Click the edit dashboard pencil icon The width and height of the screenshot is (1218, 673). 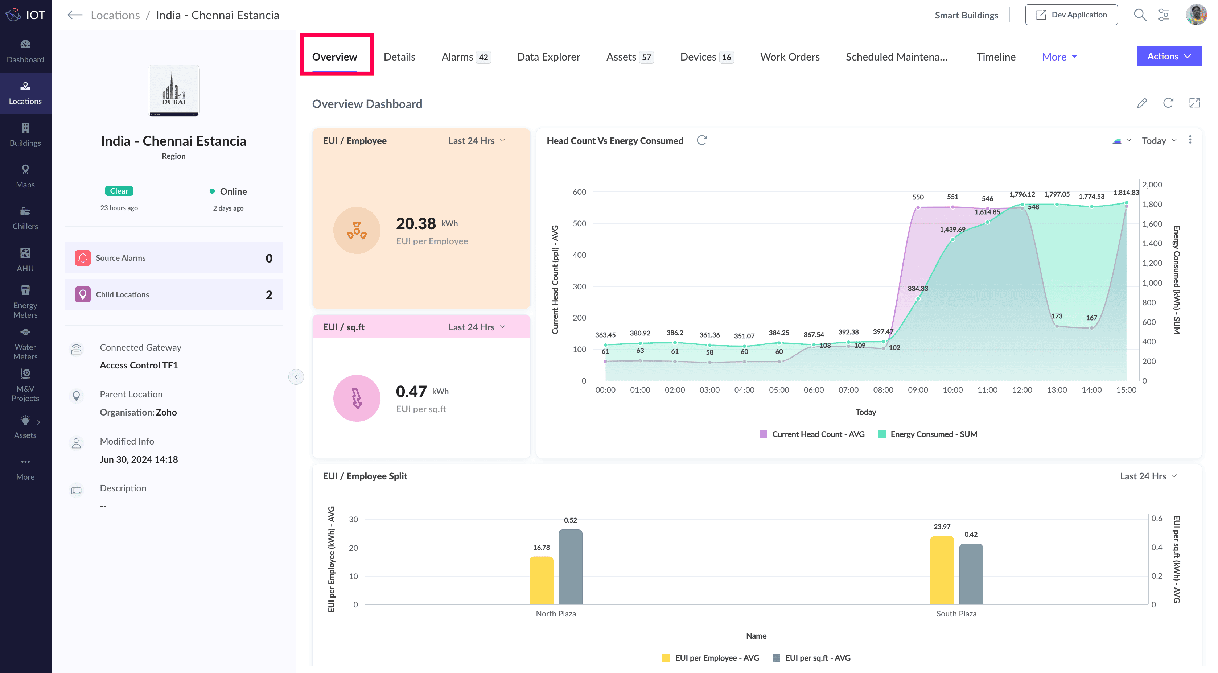[1142, 103]
